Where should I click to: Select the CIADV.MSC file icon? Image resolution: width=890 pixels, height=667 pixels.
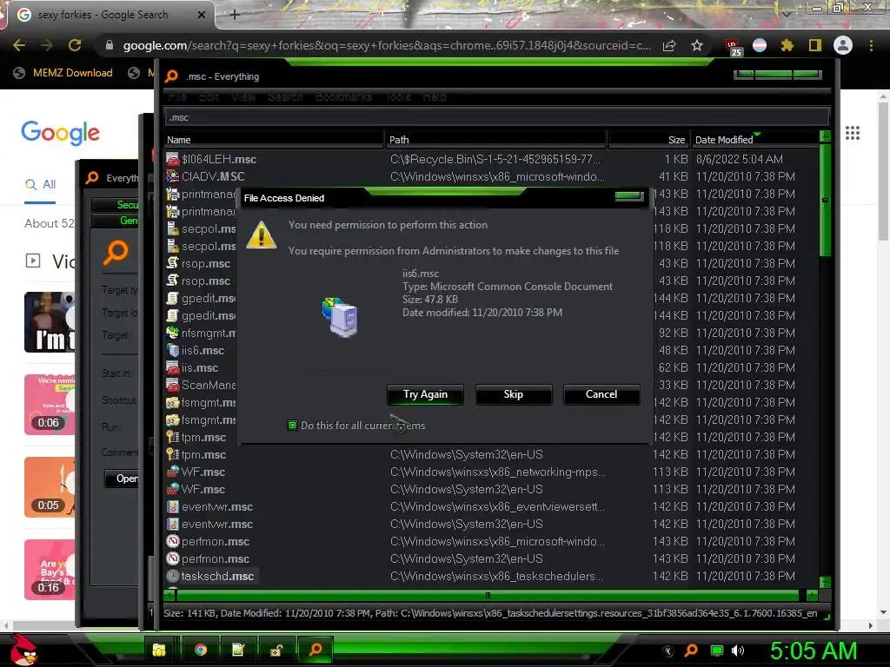173,176
